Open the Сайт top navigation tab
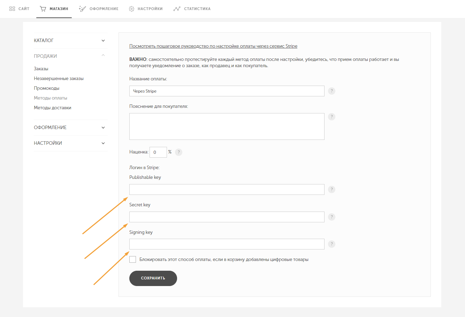 pyautogui.click(x=19, y=9)
